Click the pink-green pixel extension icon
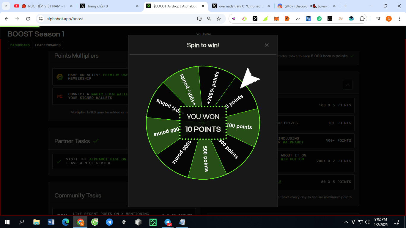 point(244,19)
